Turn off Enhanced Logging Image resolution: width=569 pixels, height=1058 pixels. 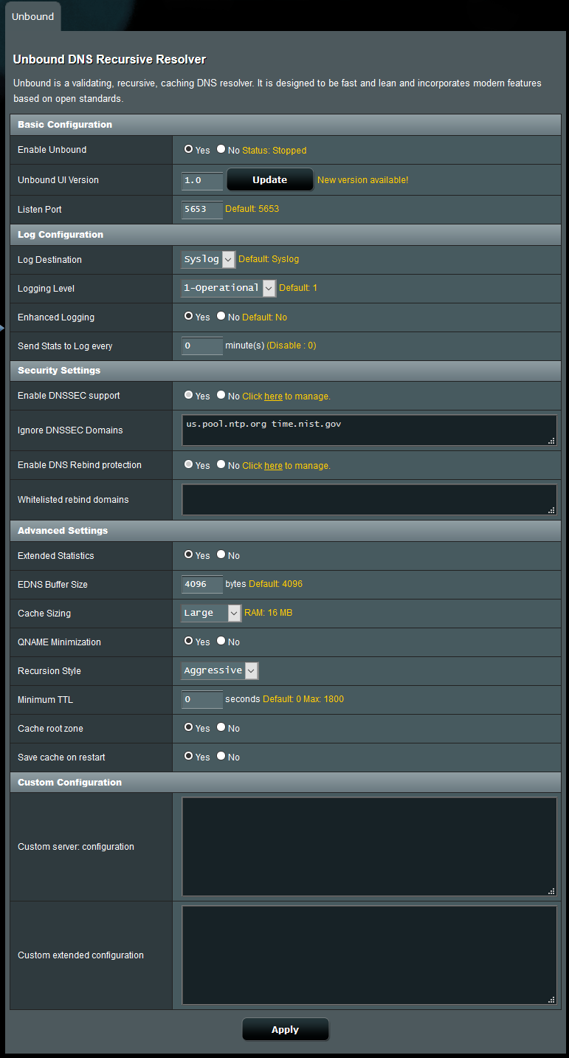pyautogui.click(x=221, y=316)
